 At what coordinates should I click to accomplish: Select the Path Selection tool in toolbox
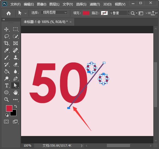[15, 85]
